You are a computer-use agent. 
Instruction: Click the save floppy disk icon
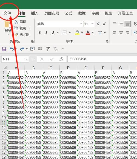(4, 49)
